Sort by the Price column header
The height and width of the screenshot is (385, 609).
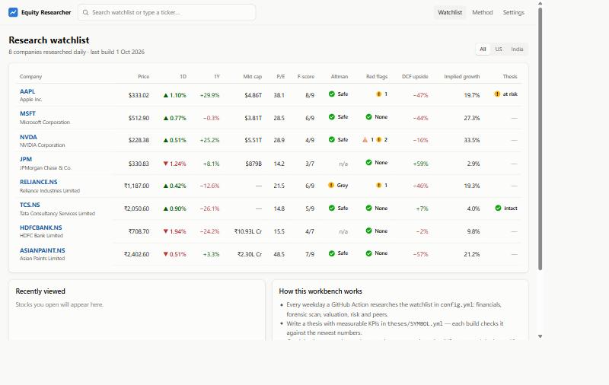143,76
